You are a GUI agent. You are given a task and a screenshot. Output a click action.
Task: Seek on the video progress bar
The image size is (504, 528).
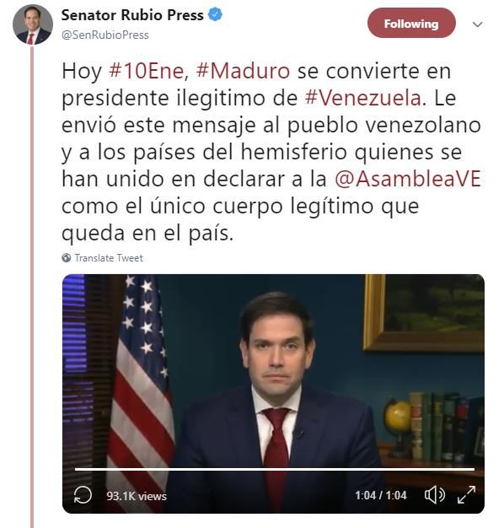(x=275, y=469)
